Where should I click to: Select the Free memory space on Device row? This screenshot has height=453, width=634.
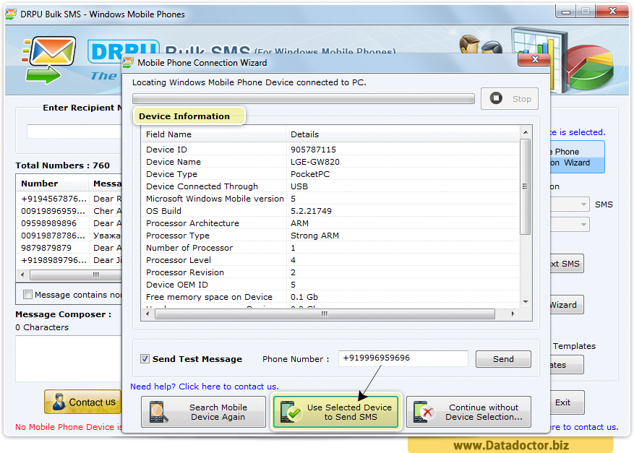[330, 297]
